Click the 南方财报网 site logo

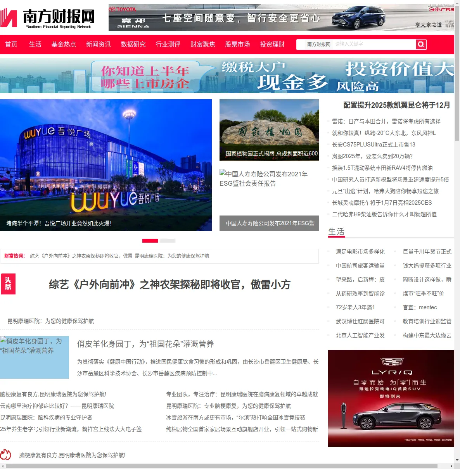[x=48, y=18]
